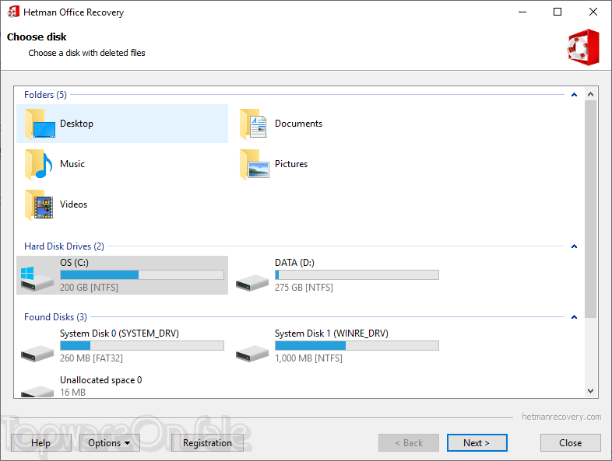Maximize the Hetman Office Recovery window
The height and width of the screenshot is (461, 612).
[x=557, y=12]
